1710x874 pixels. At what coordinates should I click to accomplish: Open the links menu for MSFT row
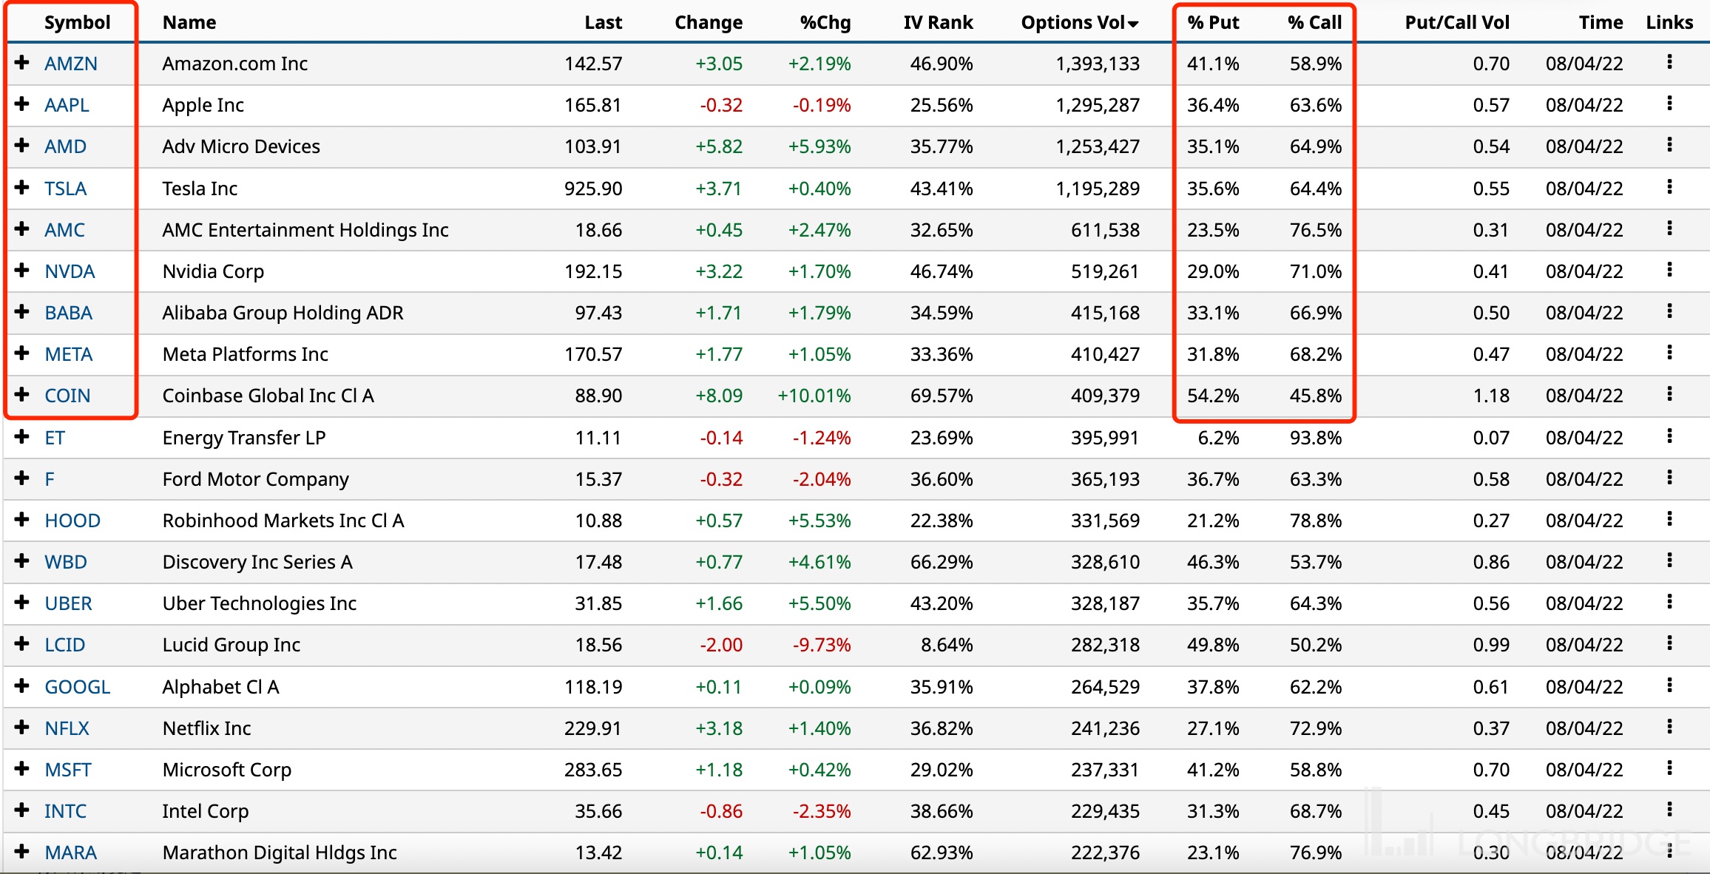click(x=1669, y=768)
